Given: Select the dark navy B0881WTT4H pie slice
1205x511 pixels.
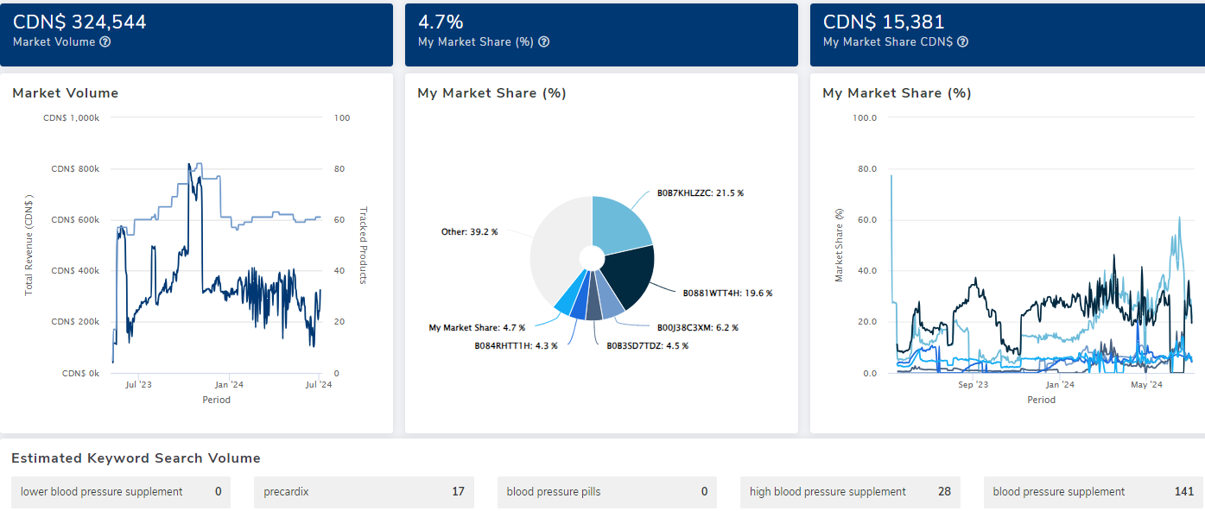Looking at the screenshot, I should pyautogui.click(x=632, y=276).
